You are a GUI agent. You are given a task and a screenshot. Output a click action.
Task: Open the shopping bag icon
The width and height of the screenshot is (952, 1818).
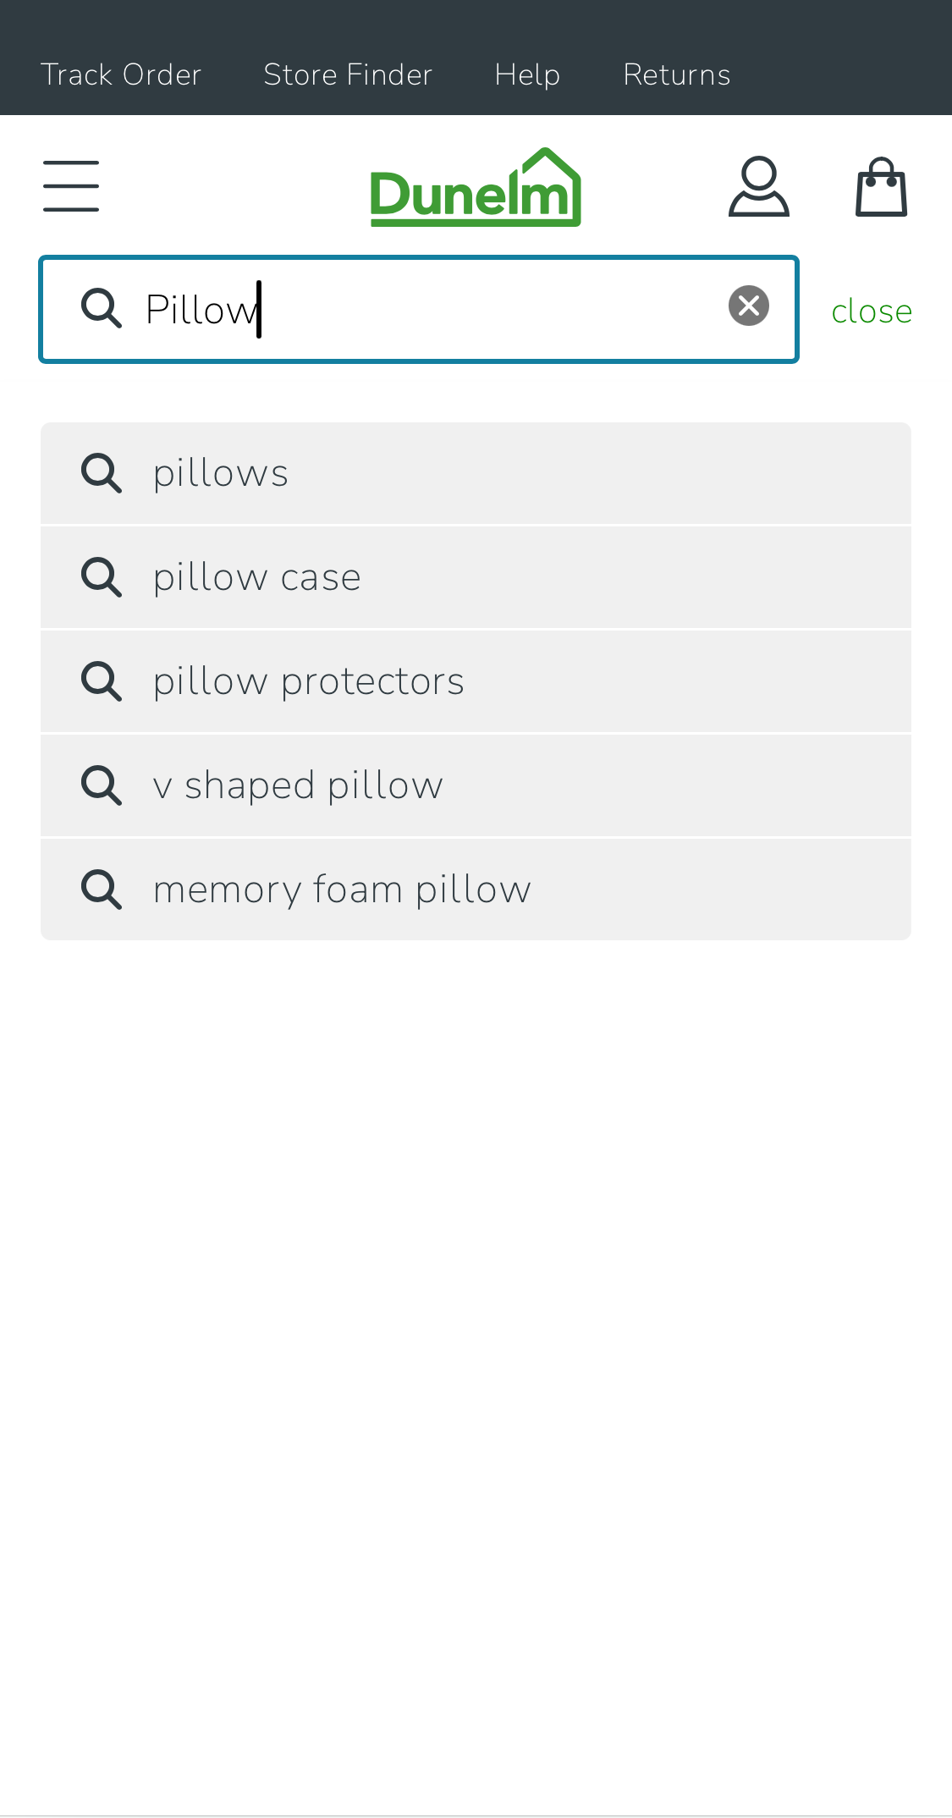(x=882, y=186)
